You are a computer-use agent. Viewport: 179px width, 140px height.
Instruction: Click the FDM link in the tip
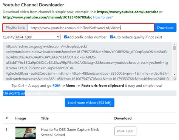tap(56, 86)
